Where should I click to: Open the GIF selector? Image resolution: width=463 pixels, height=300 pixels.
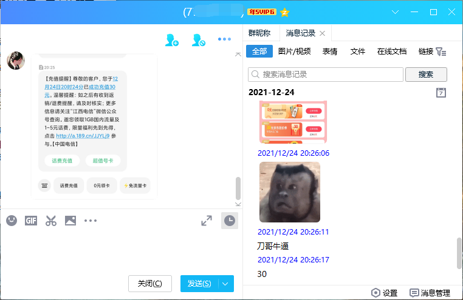(31, 221)
